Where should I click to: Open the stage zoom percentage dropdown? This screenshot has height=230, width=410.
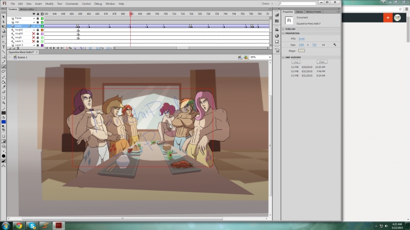point(270,57)
